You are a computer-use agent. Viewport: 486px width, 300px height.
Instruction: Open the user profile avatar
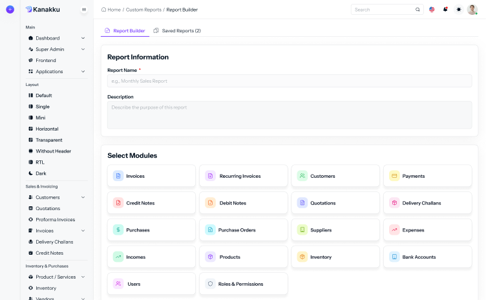coord(472,10)
